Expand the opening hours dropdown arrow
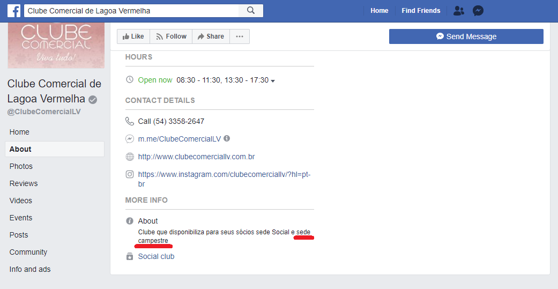Viewport: 558px width, 289px height. [x=273, y=81]
